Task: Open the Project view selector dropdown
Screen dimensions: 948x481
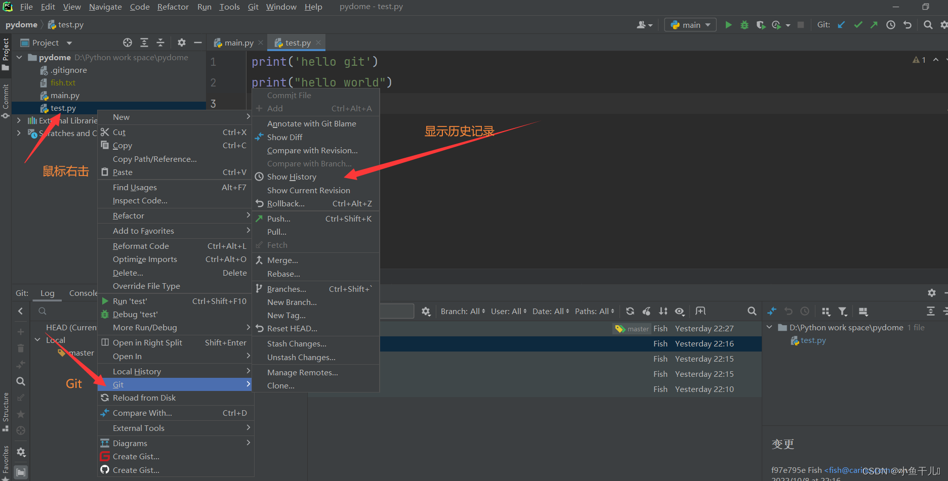Action: pyautogui.click(x=46, y=42)
